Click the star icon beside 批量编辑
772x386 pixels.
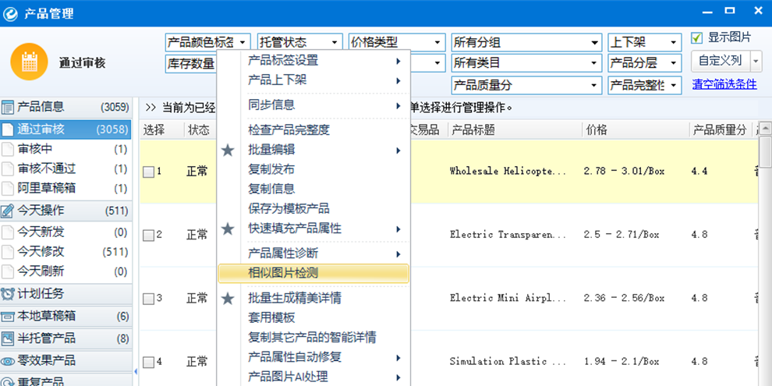click(227, 151)
